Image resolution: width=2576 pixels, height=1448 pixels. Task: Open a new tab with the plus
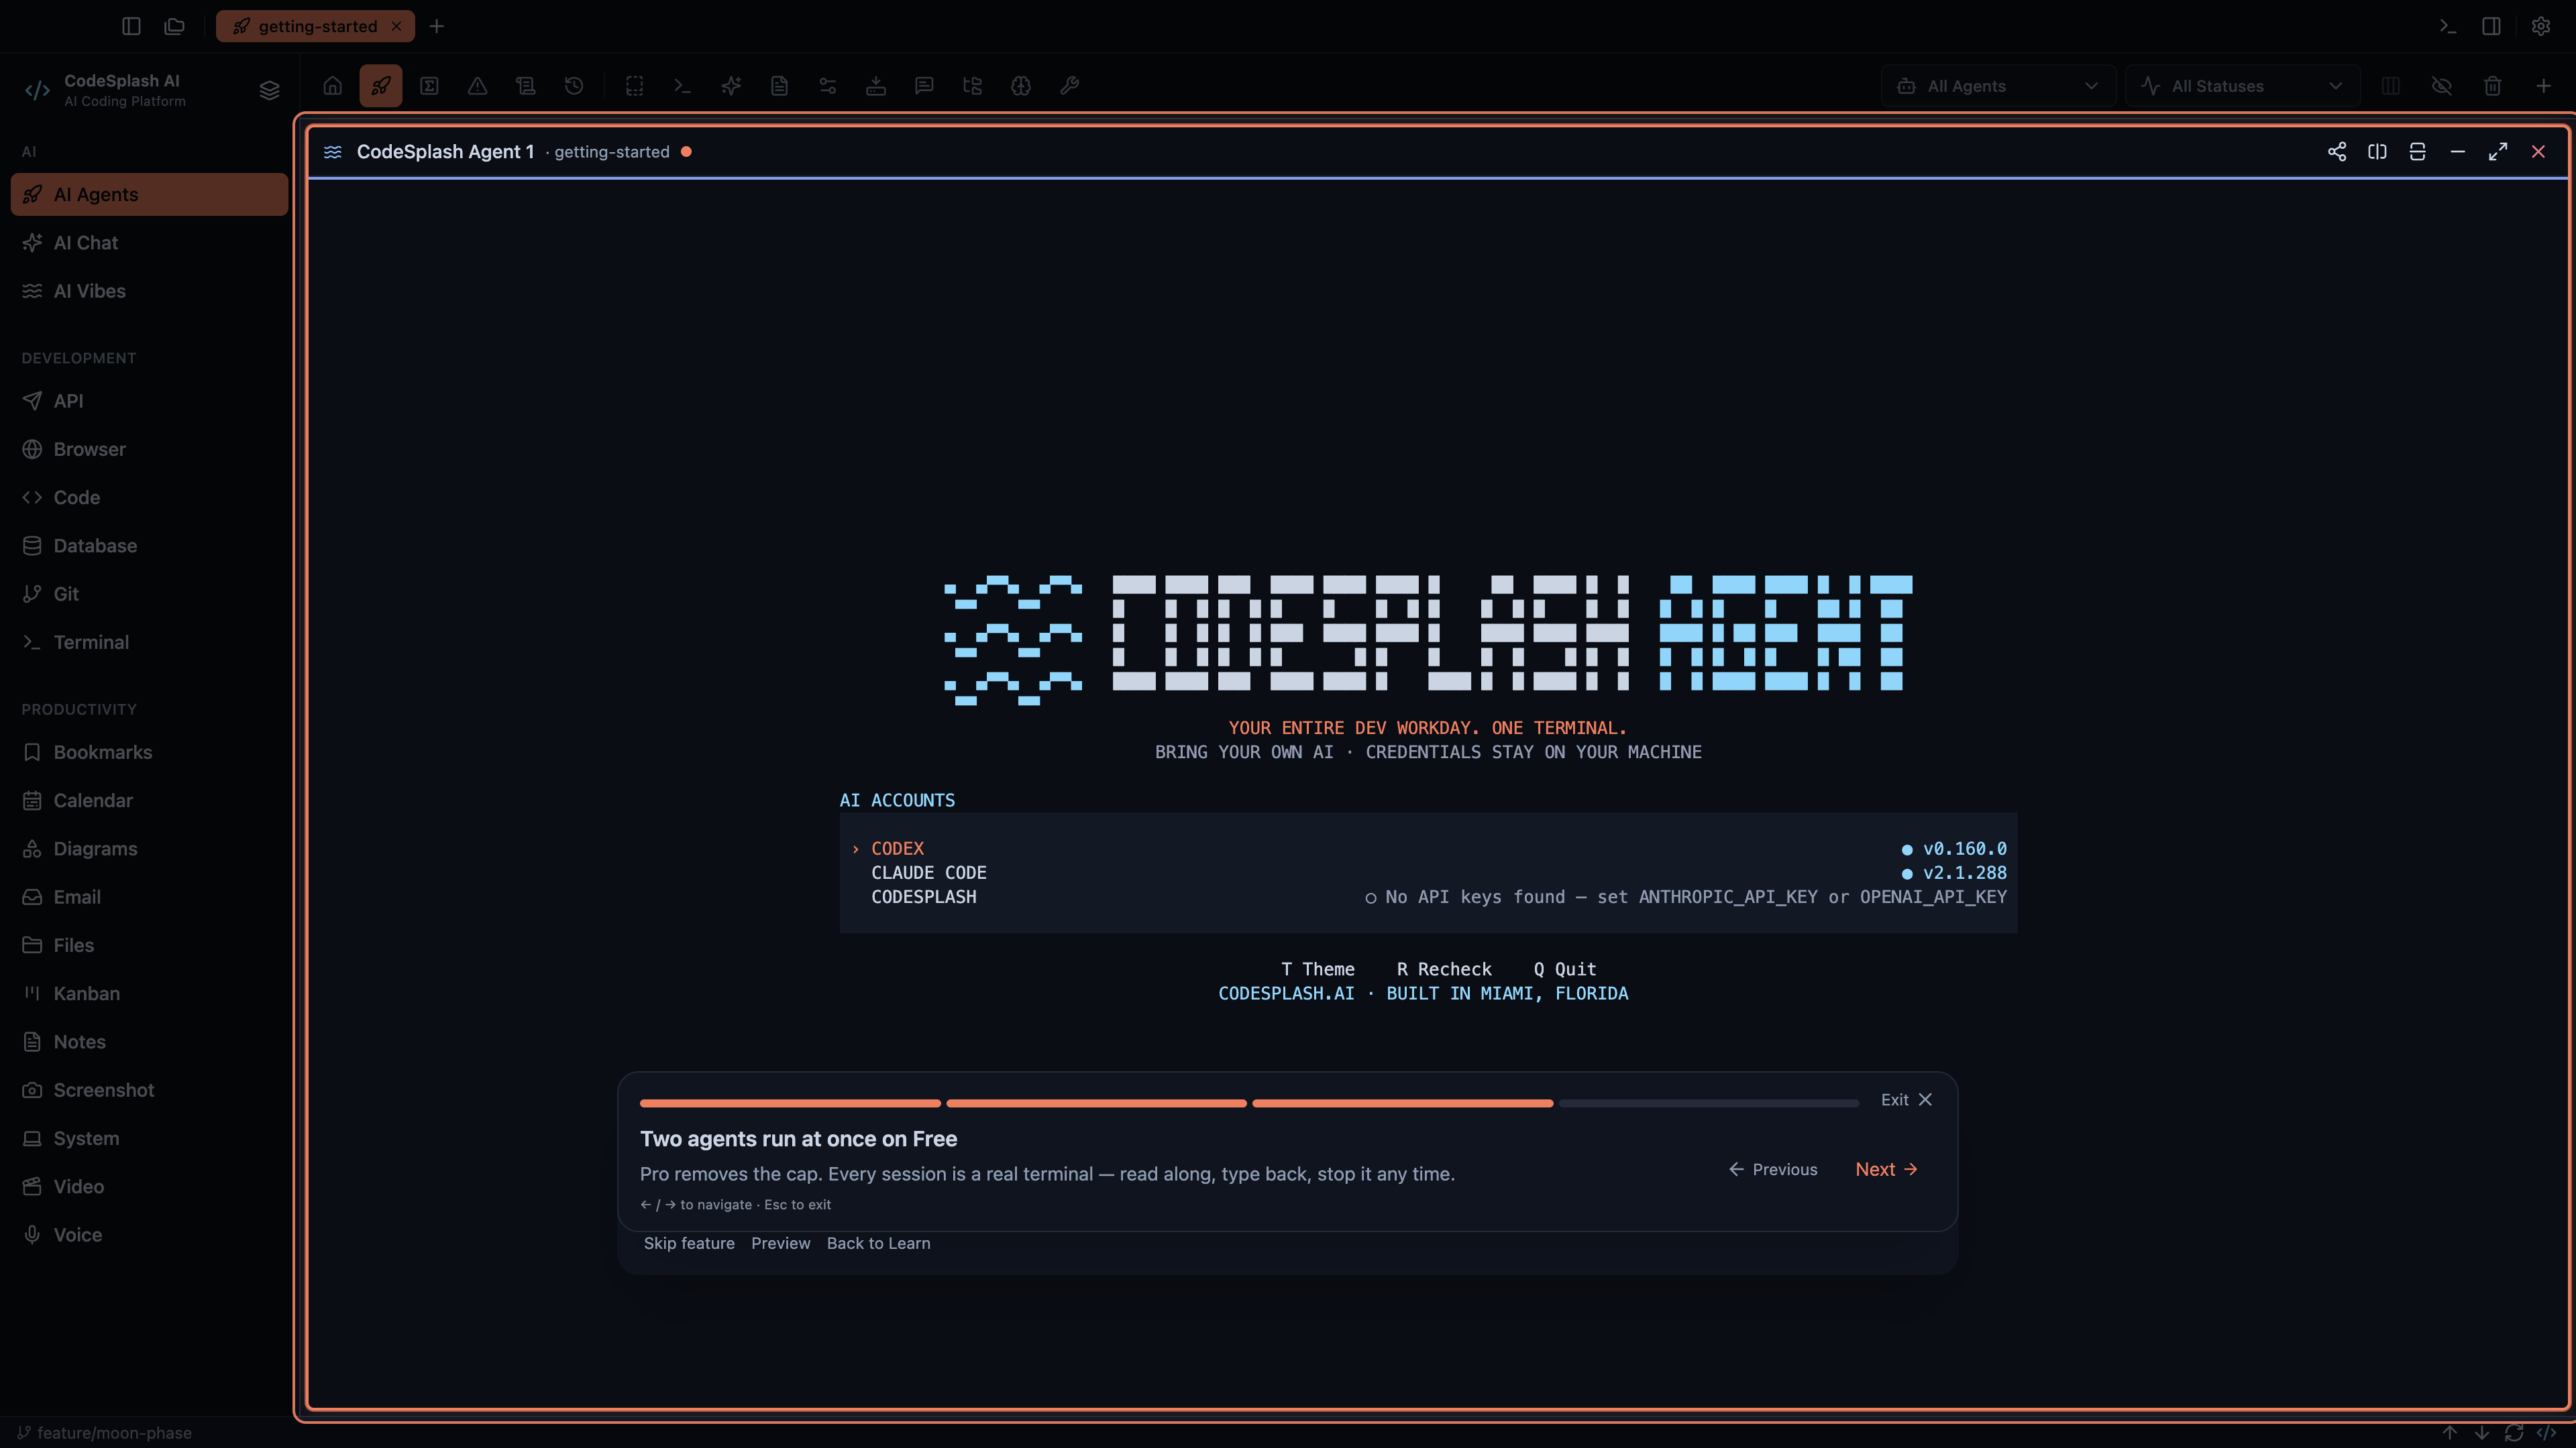click(x=436, y=26)
